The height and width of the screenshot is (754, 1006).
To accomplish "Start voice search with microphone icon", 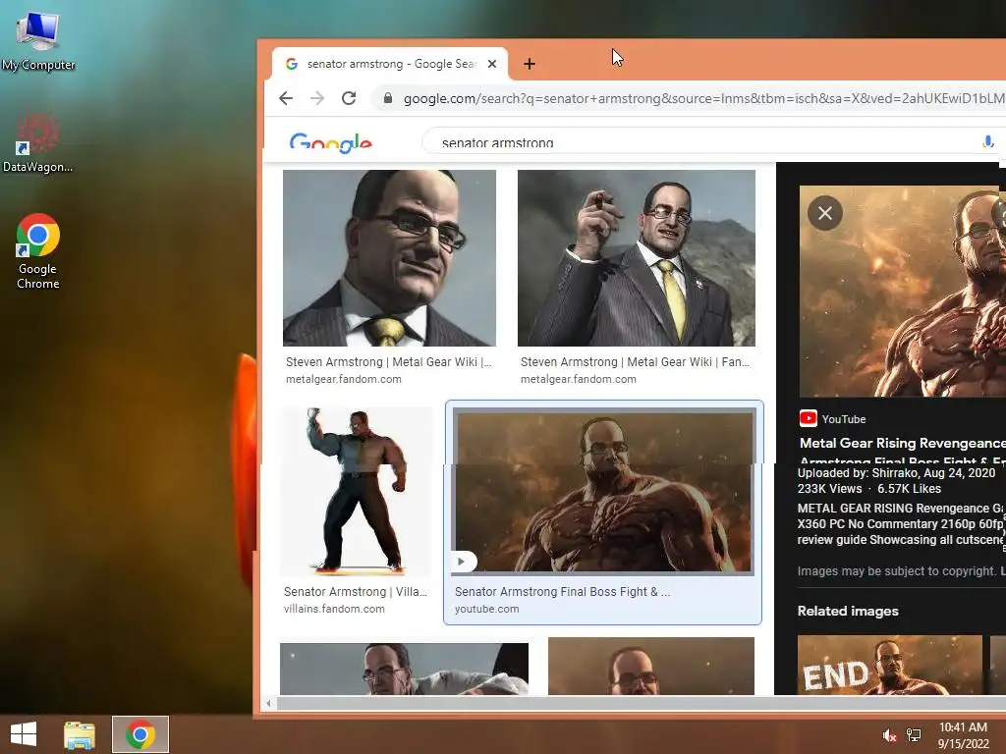I will click(x=988, y=141).
